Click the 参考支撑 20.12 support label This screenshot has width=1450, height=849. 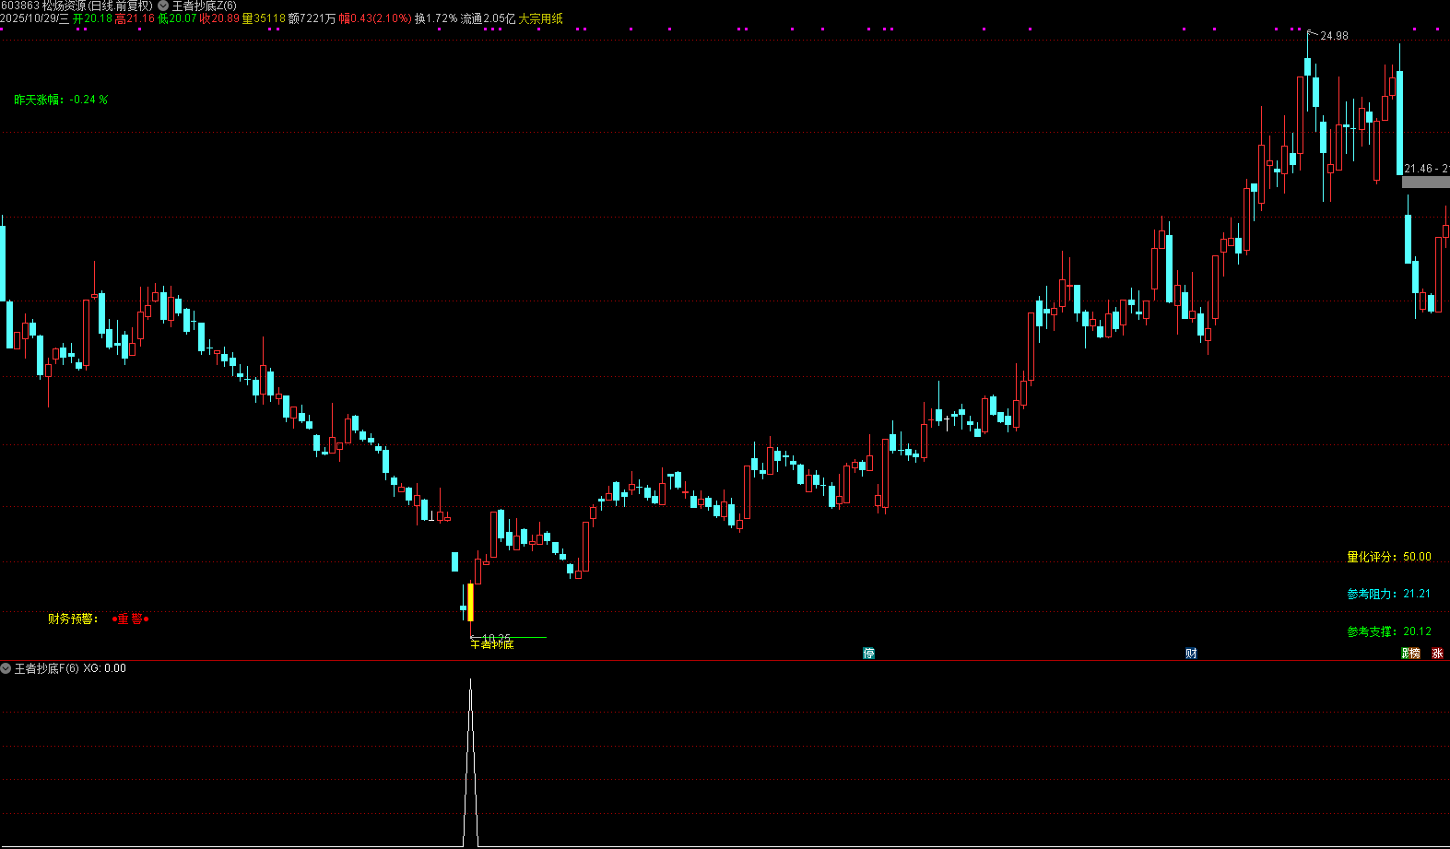click(x=1388, y=631)
